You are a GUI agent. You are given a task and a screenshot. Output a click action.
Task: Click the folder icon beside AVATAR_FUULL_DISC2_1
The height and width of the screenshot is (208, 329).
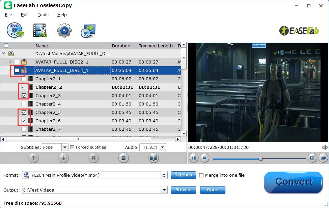pyautogui.click(x=24, y=62)
